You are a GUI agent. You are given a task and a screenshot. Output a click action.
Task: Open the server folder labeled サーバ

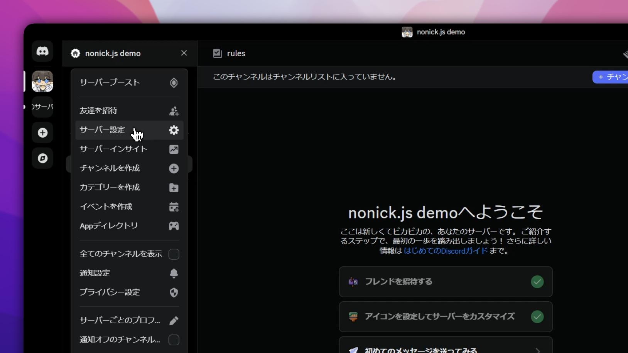pos(42,107)
